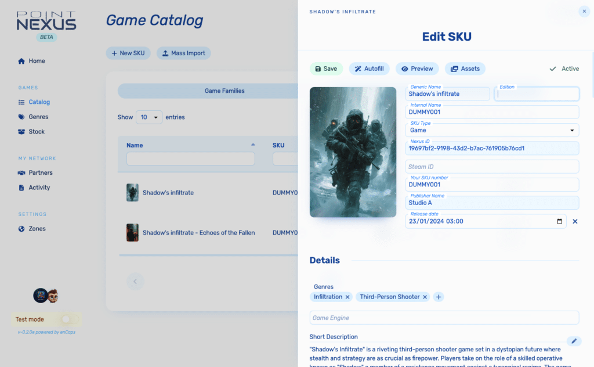Image resolution: width=594 pixels, height=367 pixels.
Task: Open the Stock box icon
Action: click(x=21, y=132)
